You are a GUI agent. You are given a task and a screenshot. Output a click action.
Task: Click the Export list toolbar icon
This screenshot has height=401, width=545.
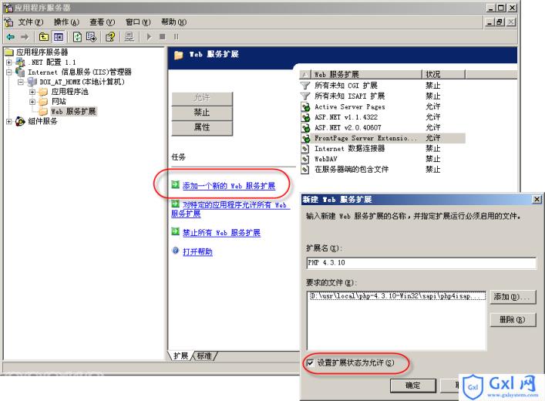coord(91,36)
